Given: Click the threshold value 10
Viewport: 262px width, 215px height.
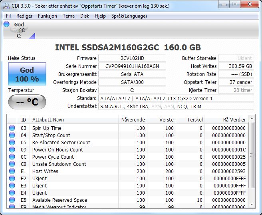Looking at the screenshot, I should point(200,200).
